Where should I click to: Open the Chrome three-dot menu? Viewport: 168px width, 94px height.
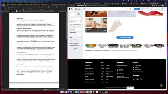pos(165,5)
